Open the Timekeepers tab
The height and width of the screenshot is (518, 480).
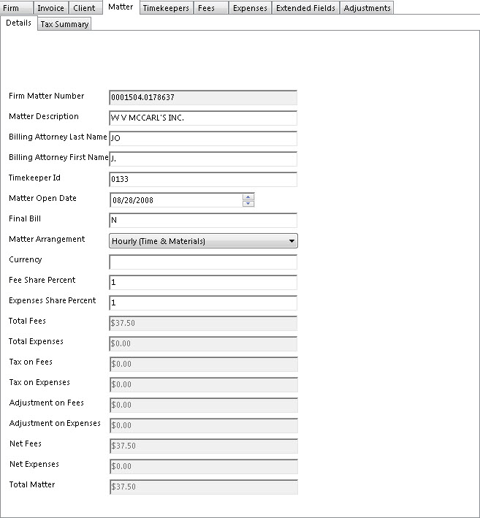pos(166,7)
